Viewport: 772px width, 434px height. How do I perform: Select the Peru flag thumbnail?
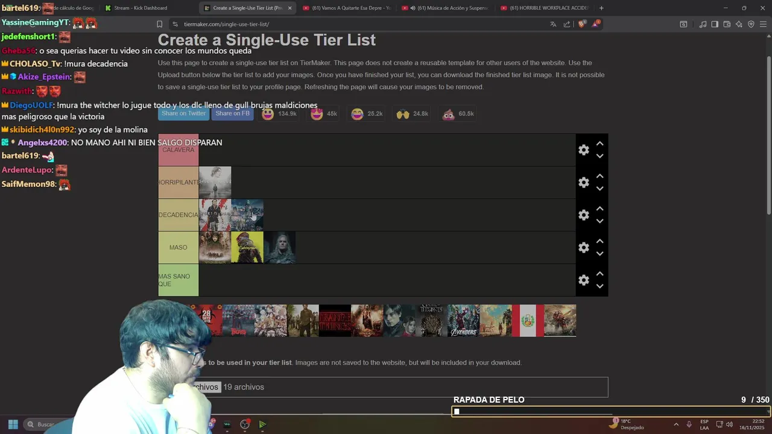point(528,321)
